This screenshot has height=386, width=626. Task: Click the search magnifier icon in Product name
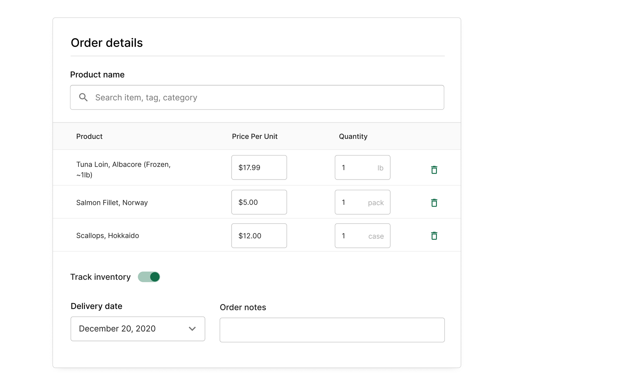pos(83,97)
